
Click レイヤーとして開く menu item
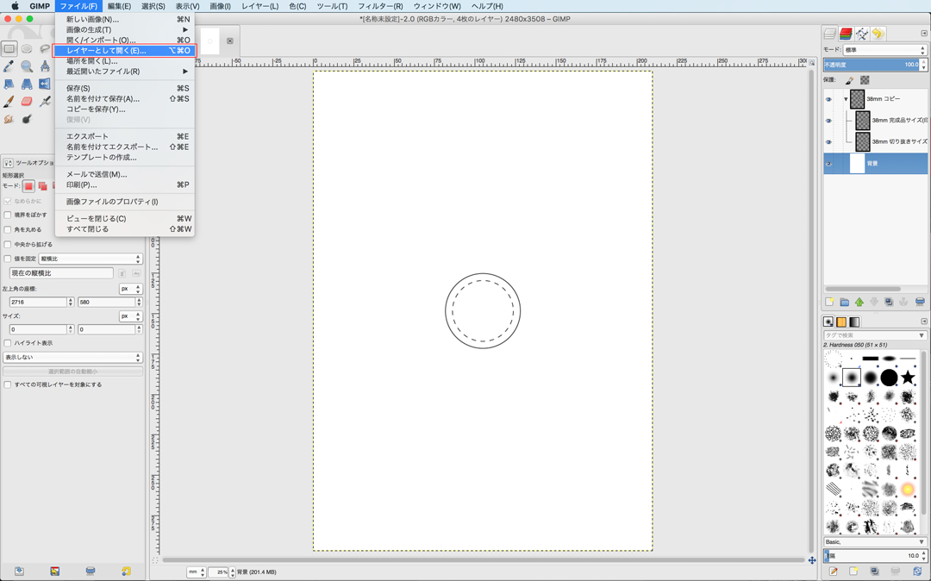106,51
